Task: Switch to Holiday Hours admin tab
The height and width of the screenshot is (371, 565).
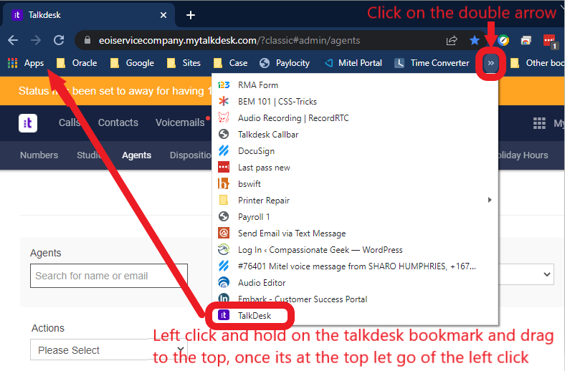Action: [x=523, y=155]
